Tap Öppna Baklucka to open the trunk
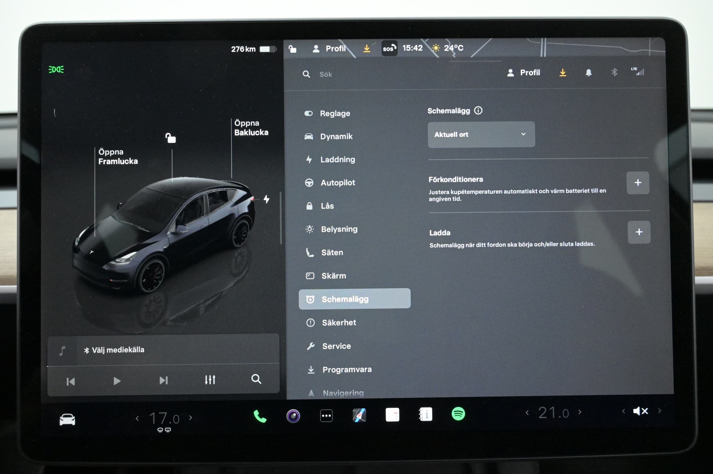Screen dimensions: 713x474 tap(251, 128)
